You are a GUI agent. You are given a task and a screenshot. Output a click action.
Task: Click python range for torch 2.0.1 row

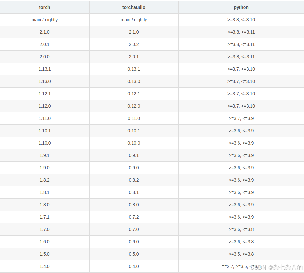point(241,44)
